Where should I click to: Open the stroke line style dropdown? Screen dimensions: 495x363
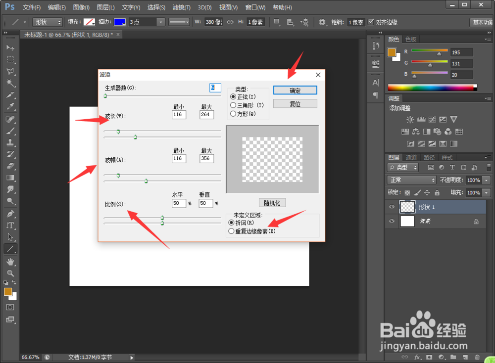(x=179, y=22)
